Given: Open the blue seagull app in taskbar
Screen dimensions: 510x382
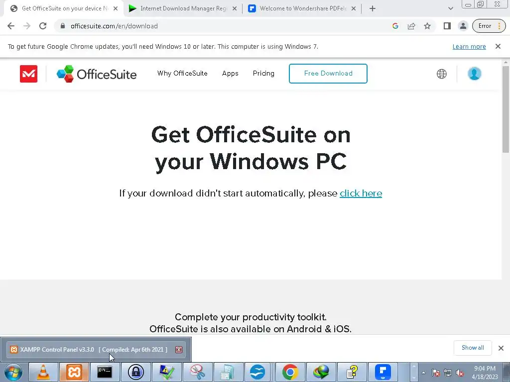Looking at the screenshot, I should click(257, 372).
